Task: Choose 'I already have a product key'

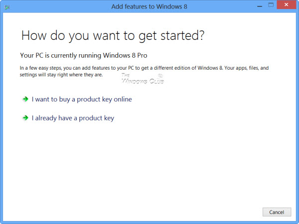Action: [x=73, y=118]
